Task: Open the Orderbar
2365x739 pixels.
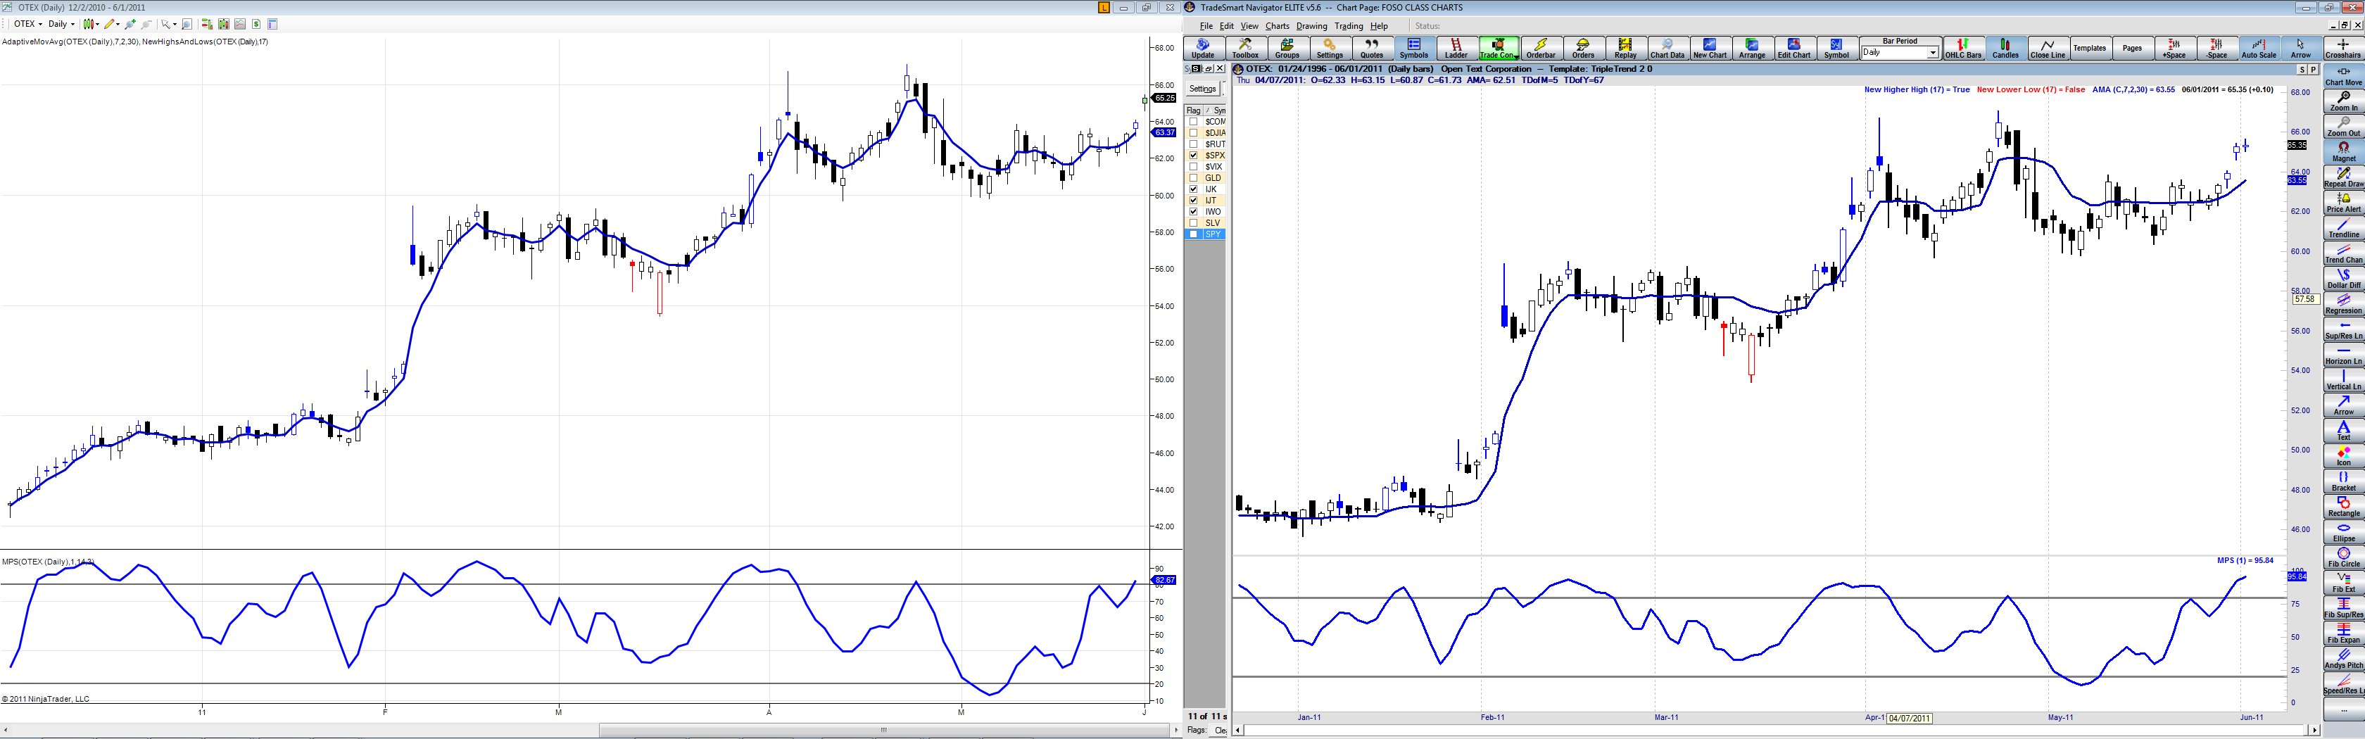Action: [x=1541, y=49]
